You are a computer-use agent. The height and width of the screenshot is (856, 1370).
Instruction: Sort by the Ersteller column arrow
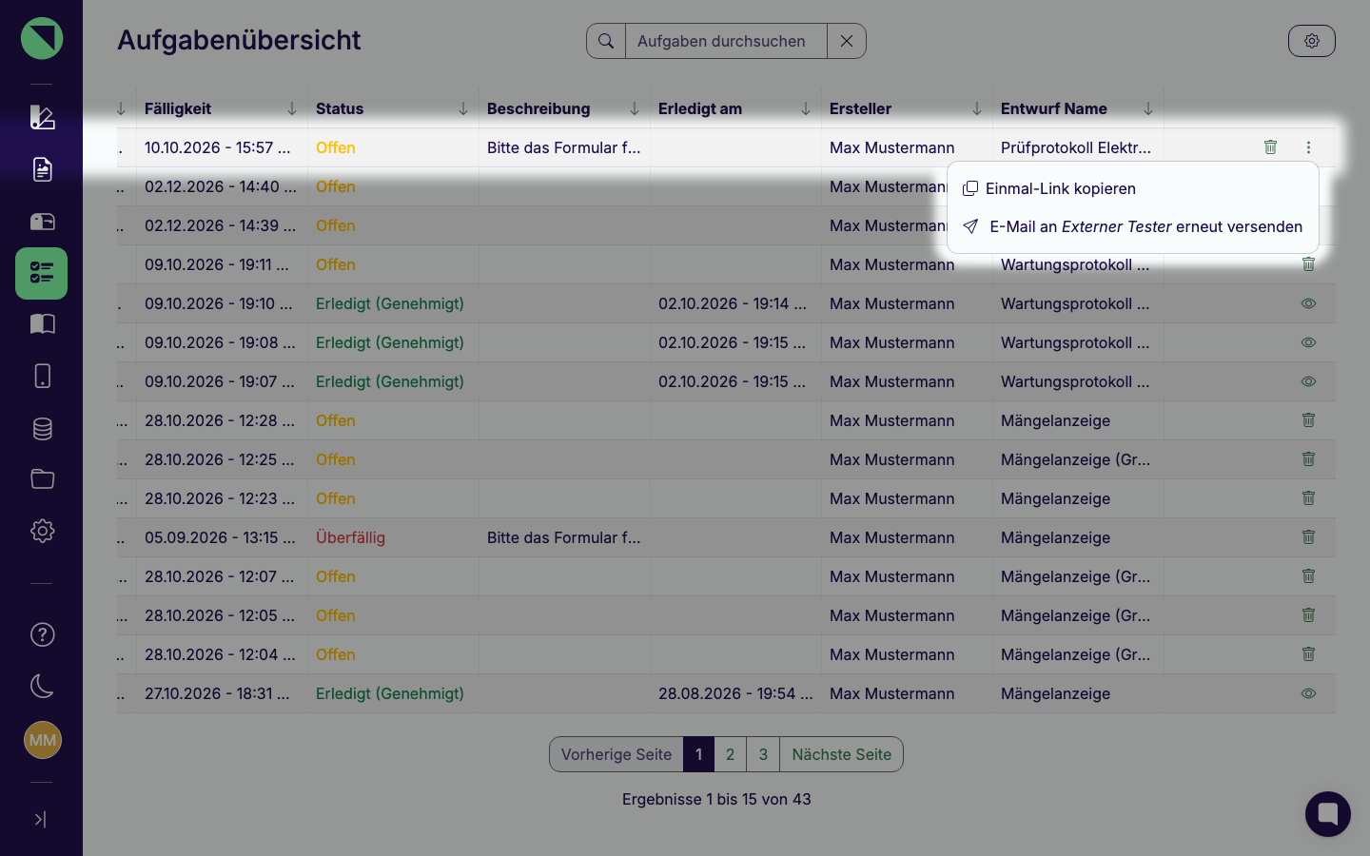click(x=977, y=108)
